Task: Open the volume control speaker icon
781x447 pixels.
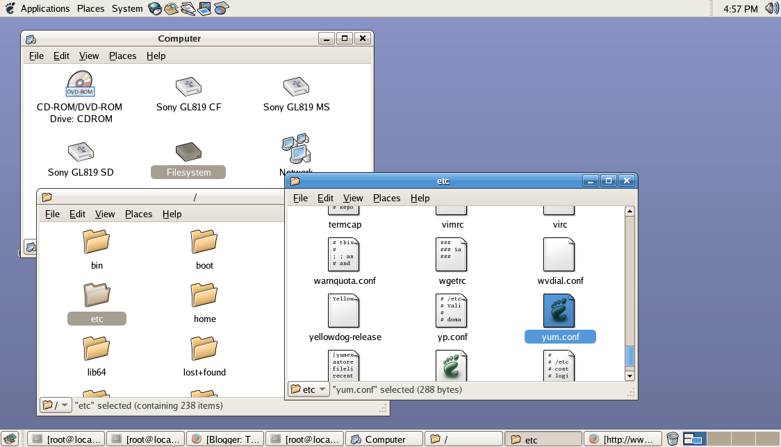Action: click(x=771, y=8)
